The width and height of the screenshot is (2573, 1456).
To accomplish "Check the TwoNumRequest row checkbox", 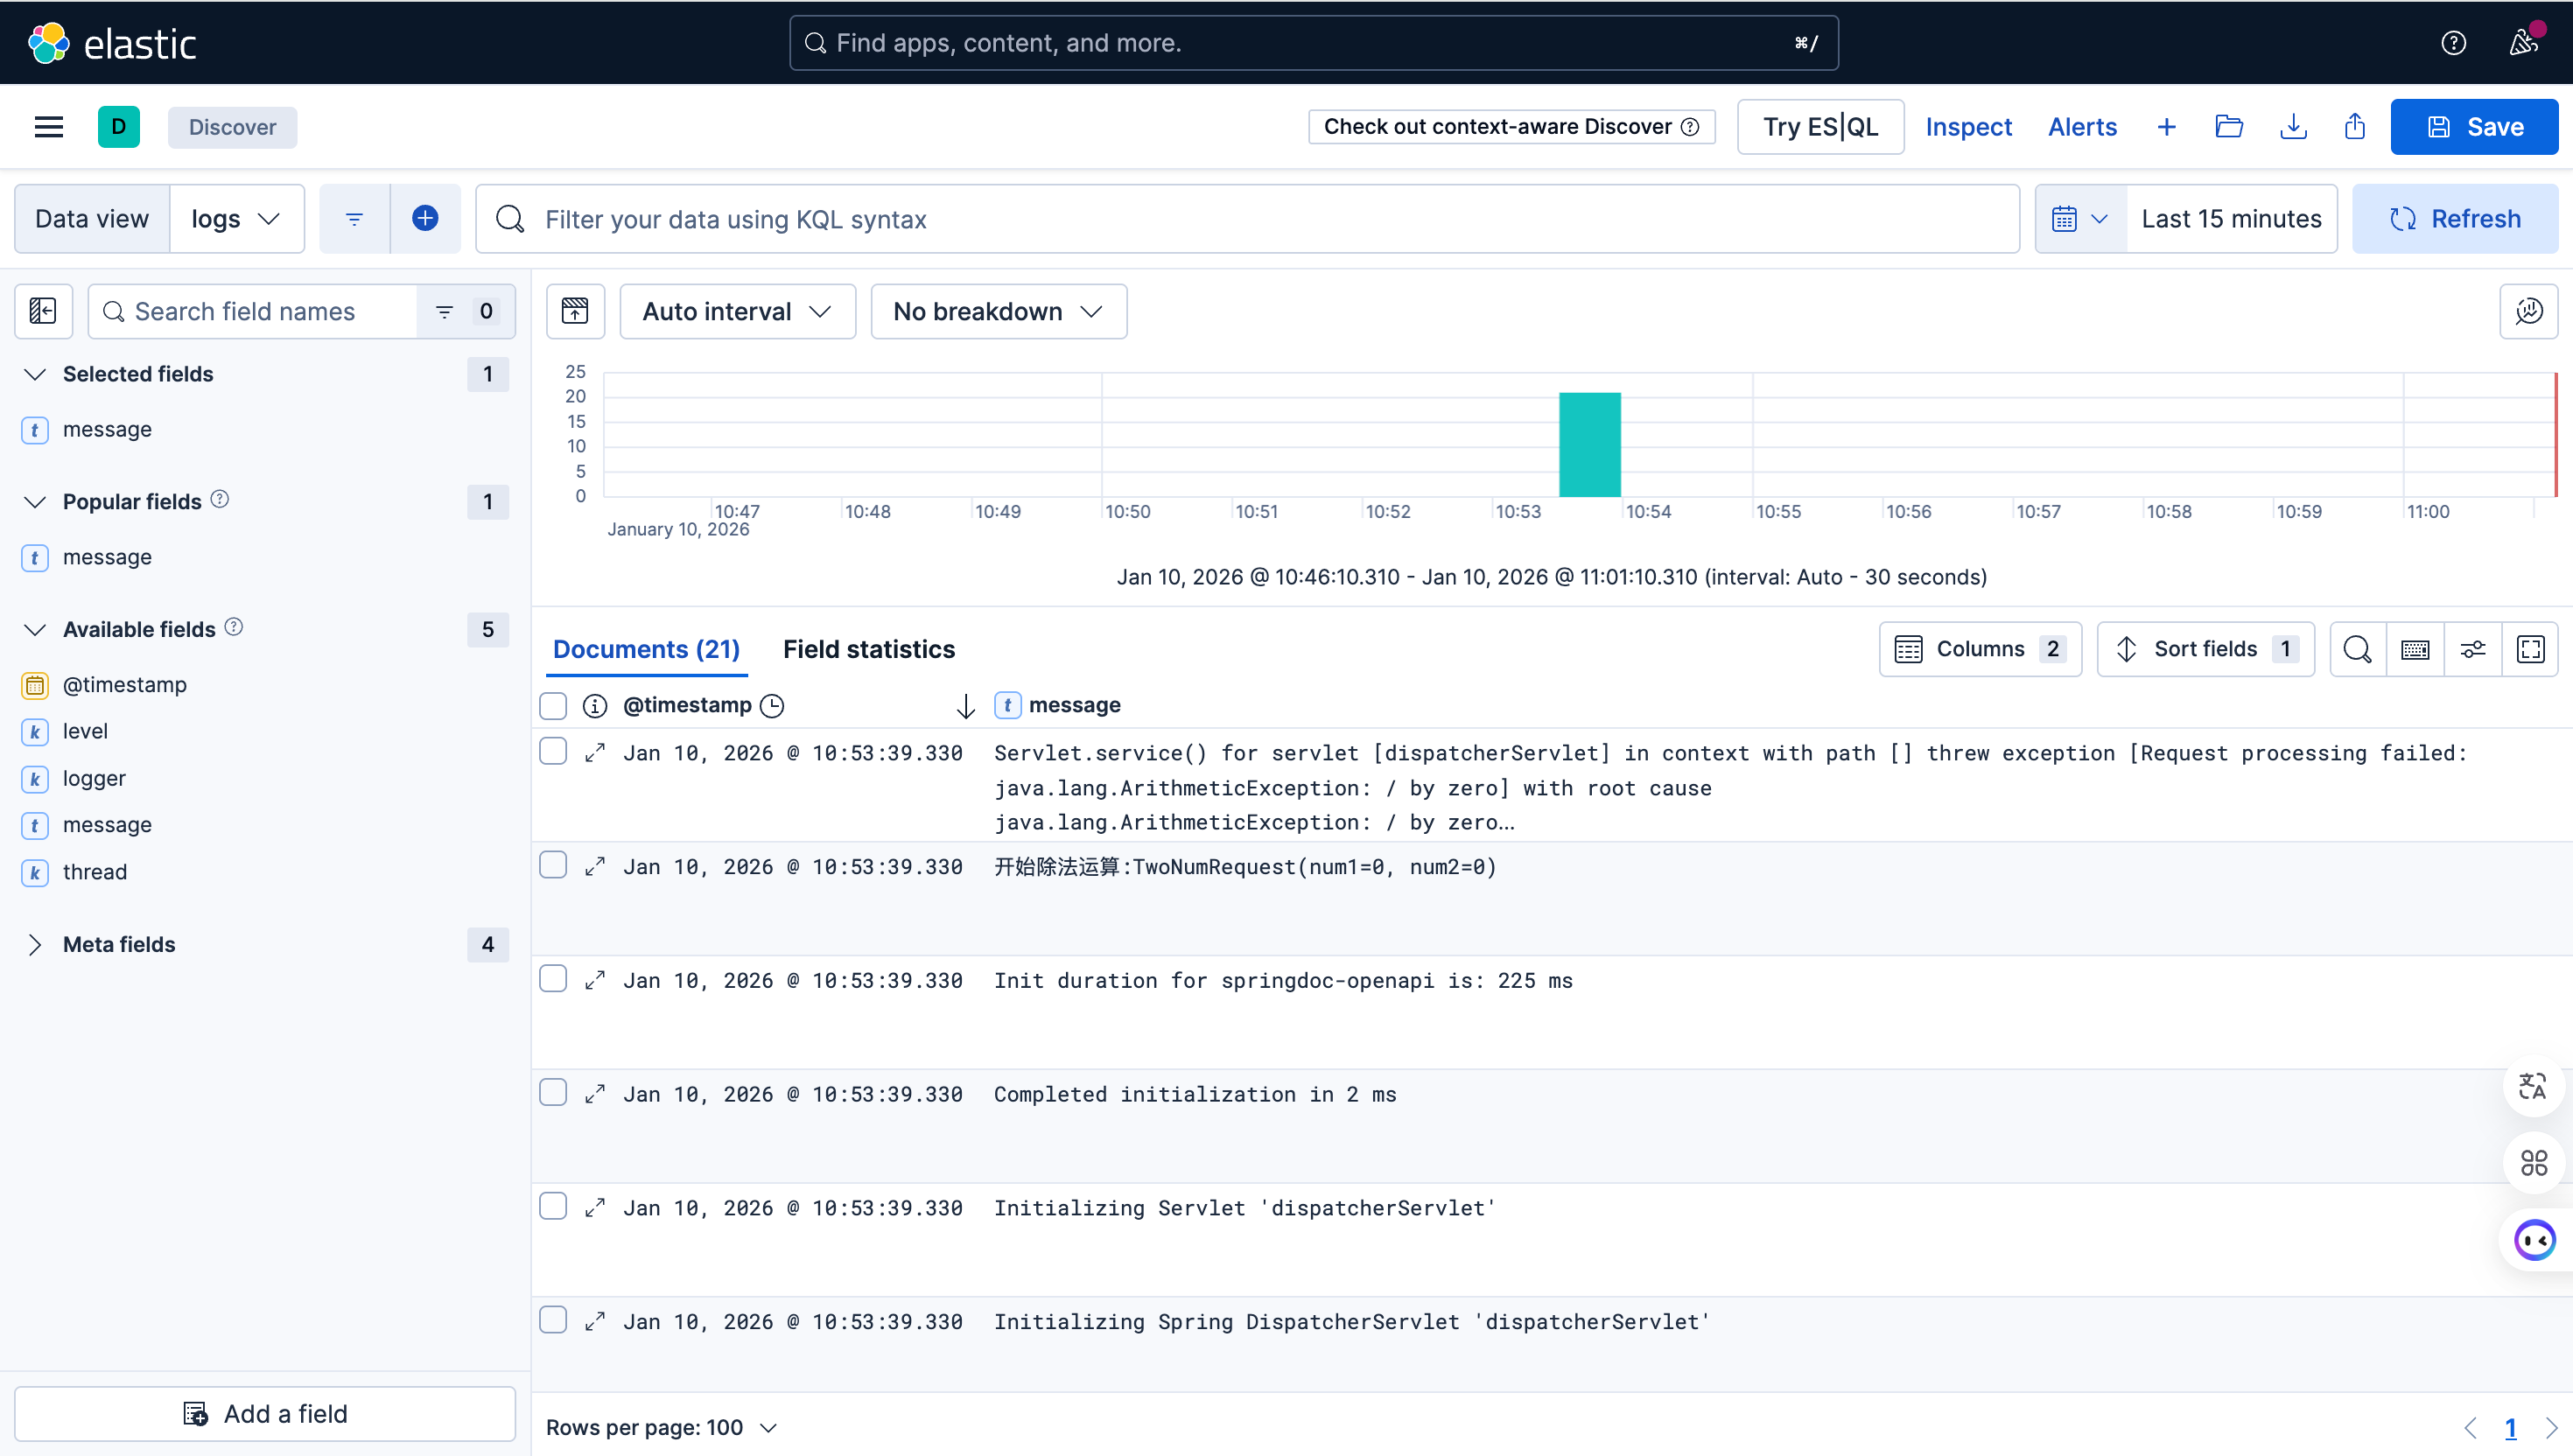I will coord(553,865).
